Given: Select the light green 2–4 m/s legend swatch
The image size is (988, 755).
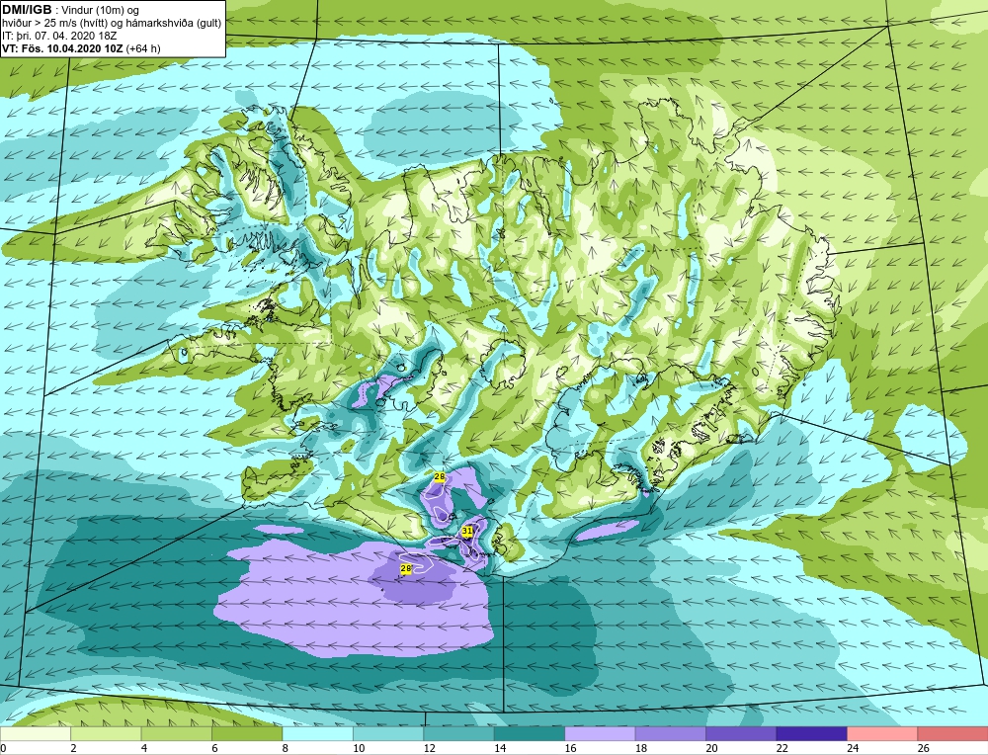Looking at the screenshot, I should pyautogui.click(x=106, y=733).
